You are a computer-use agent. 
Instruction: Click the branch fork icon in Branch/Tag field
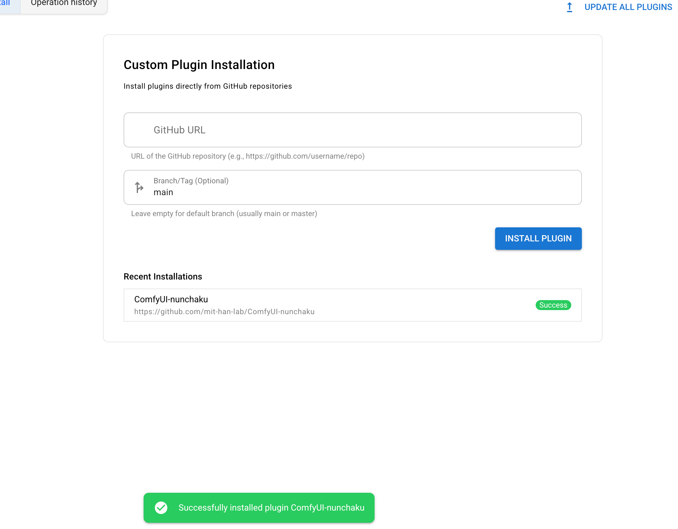click(139, 187)
